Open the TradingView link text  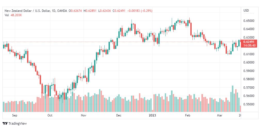click(18, 124)
